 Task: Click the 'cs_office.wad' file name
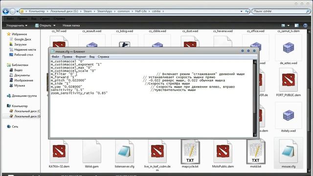(255, 31)
